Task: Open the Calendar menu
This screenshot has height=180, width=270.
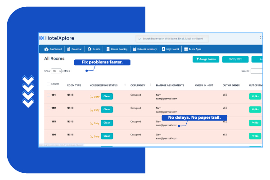Action: [74, 49]
